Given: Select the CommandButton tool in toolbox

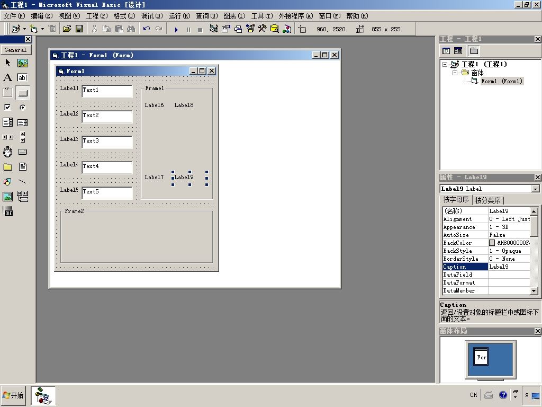Looking at the screenshot, I should (x=22, y=93).
